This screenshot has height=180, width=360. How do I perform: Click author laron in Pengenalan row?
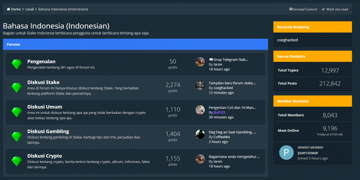pos(218,64)
